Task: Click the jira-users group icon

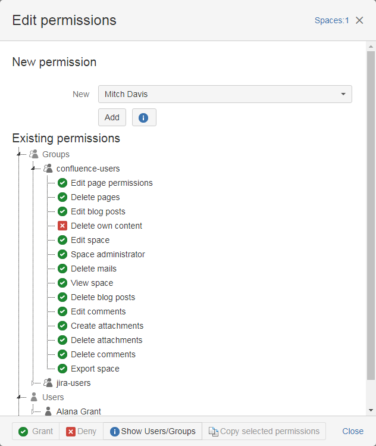Action: [x=48, y=383]
